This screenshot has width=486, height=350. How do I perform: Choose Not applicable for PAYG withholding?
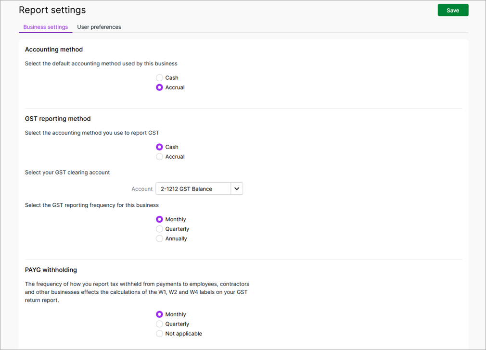159,334
